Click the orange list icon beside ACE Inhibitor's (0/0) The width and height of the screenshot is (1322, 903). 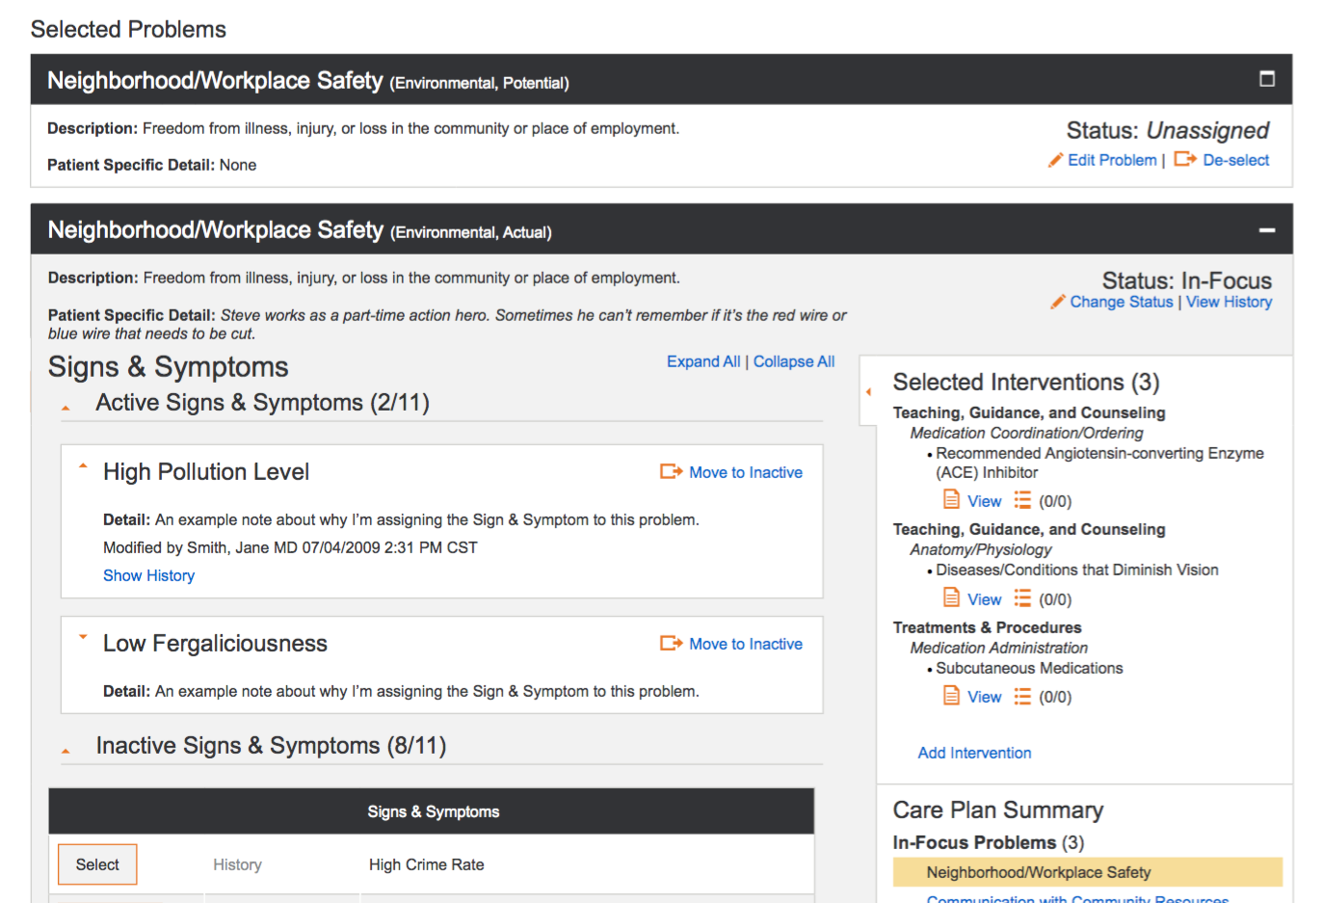click(1021, 499)
